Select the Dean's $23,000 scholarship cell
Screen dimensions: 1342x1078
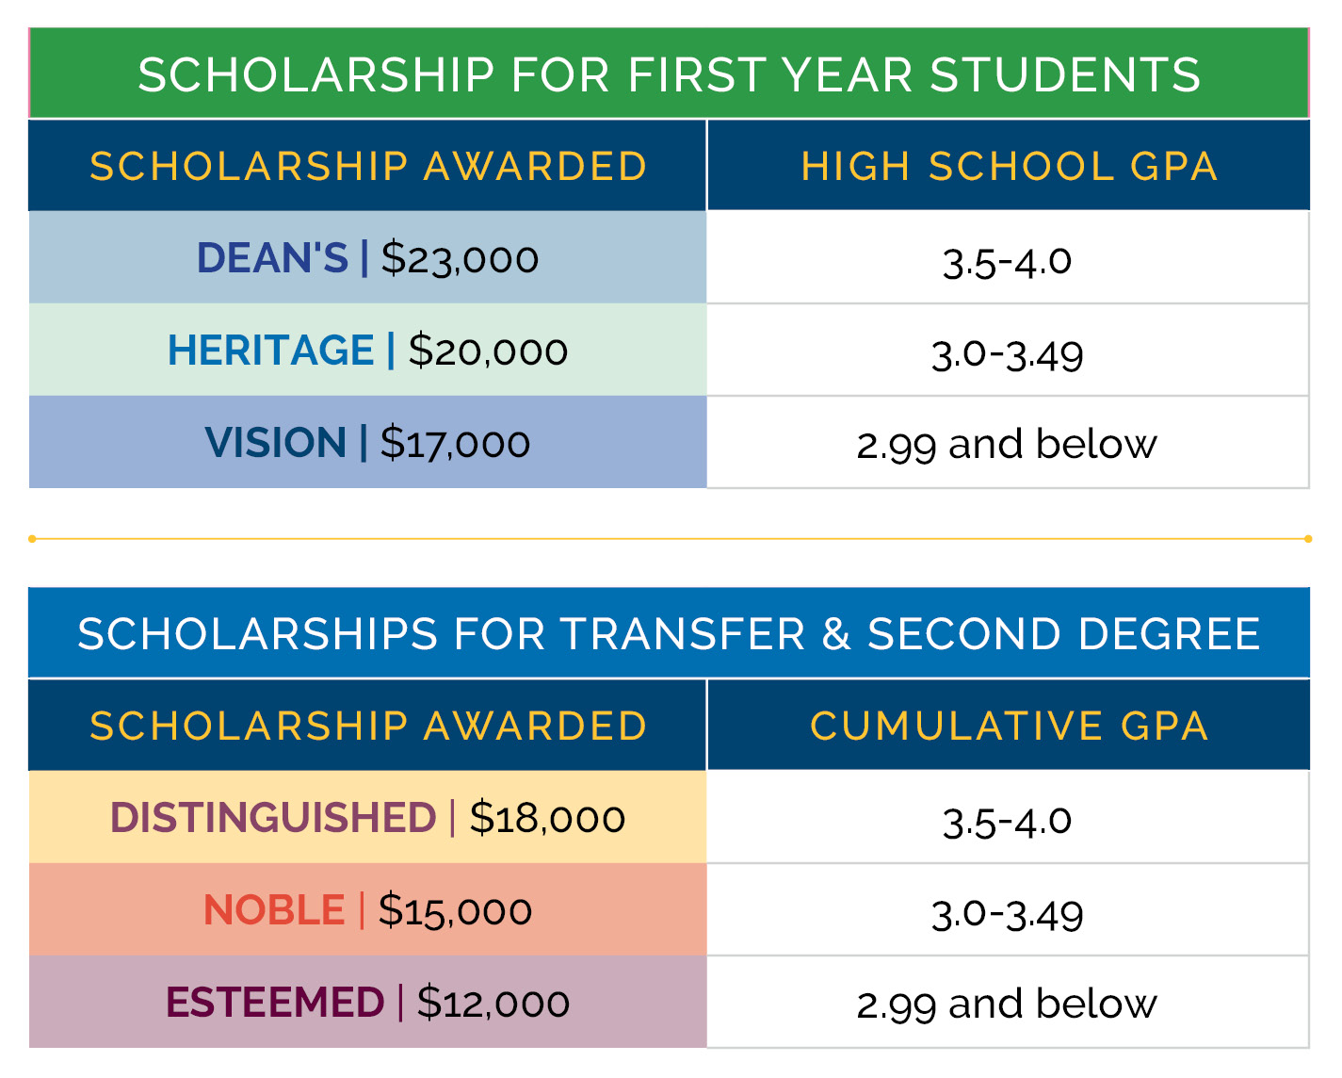[x=367, y=258]
